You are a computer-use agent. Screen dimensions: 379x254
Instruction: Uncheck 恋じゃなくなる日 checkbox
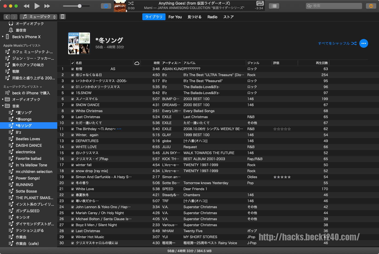pos(73,75)
